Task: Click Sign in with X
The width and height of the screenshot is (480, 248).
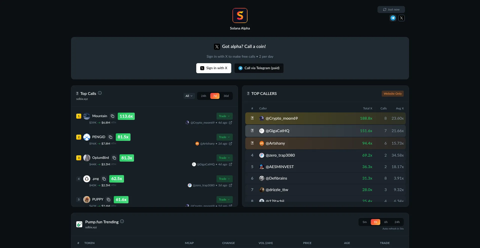Action: (214, 68)
